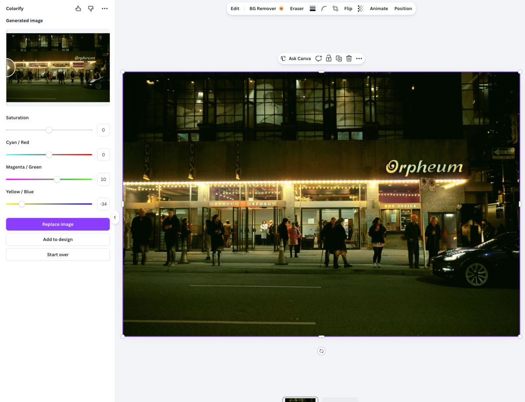The image size is (525, 402).
Task: Click the BG Remover premium crown badge
Action: coord(281,9)
